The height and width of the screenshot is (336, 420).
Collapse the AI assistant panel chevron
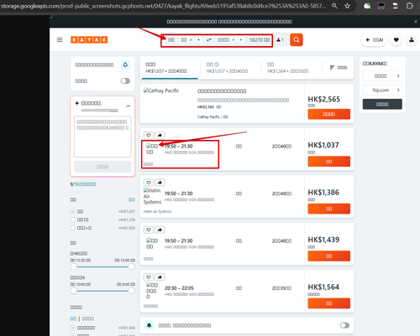pyautogui.click(x=128, y=106)
